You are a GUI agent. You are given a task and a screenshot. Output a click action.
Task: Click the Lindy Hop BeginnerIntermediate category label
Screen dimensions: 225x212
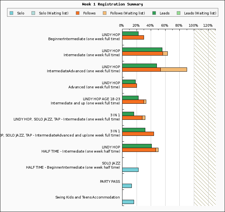(x=84, y=37)
